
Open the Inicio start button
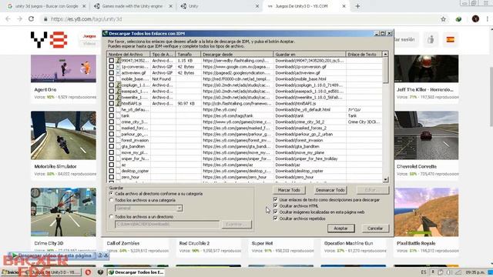(10, 272)
